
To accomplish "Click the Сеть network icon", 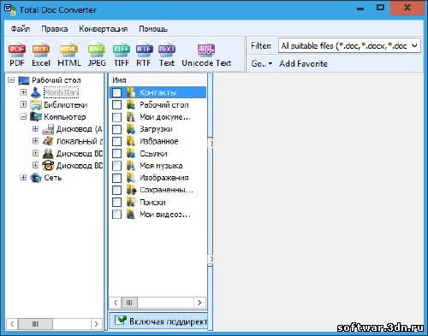I will [36, 178].
